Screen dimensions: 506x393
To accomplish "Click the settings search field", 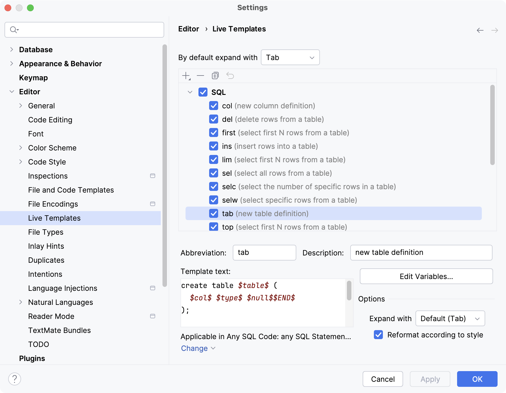I will click(x=84, y=30).
